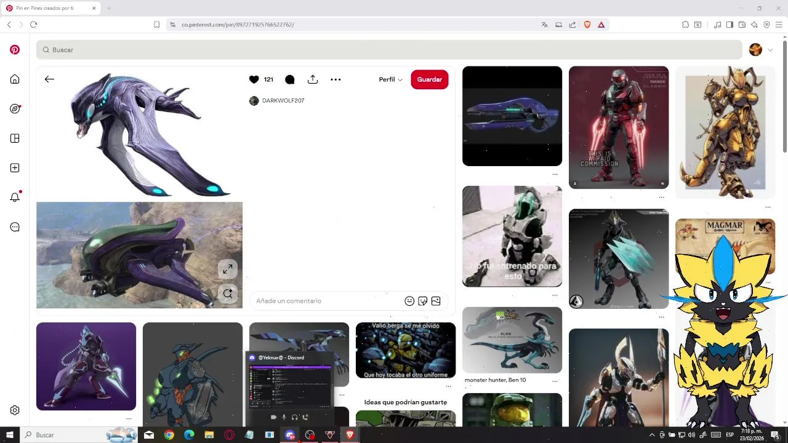Open red Spartan paid commission pin
Image resolution: width=788 pixels, height=443 pixels.
(x=619, y=127)
